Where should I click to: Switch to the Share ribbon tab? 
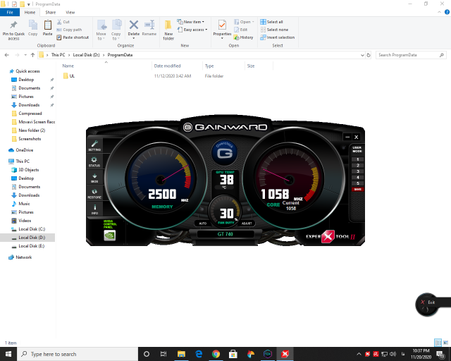pyautogui.click(x=50, y=13)
